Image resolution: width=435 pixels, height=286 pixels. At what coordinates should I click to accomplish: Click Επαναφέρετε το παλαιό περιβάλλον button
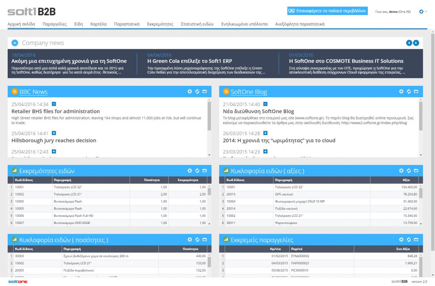click(x=328, y=11)
